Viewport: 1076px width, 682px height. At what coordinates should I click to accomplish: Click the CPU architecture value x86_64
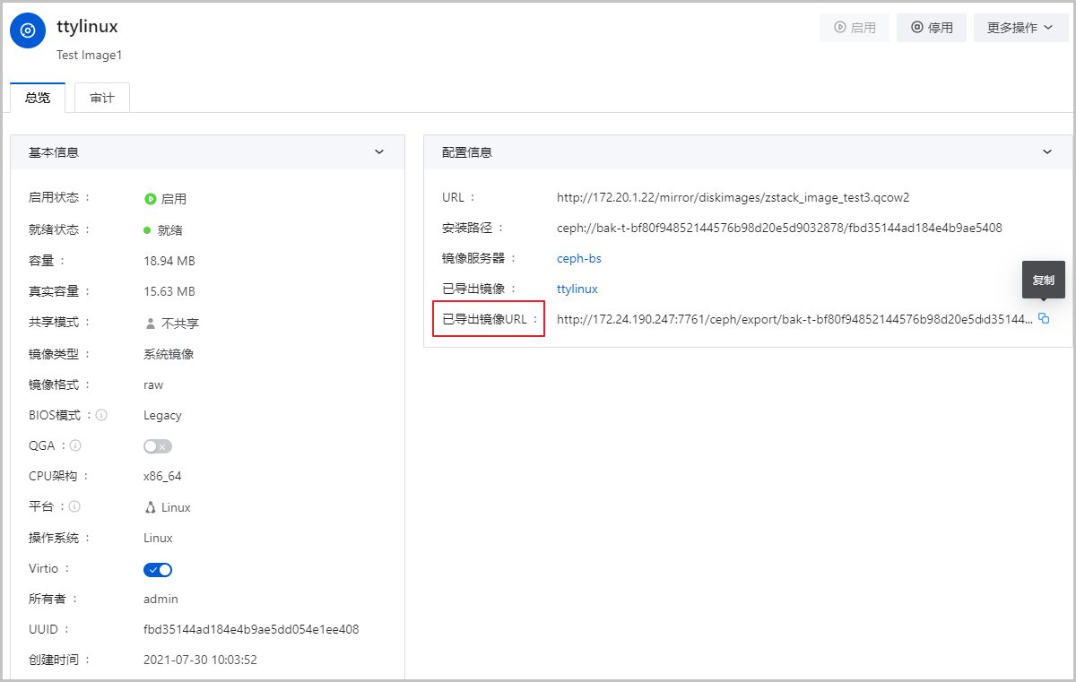[162, 476]
